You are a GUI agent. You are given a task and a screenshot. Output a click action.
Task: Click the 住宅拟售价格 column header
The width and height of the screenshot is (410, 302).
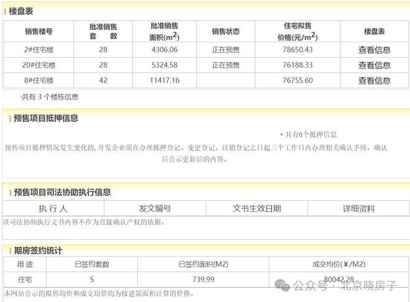pyautogui.click(x=298, y=31)
